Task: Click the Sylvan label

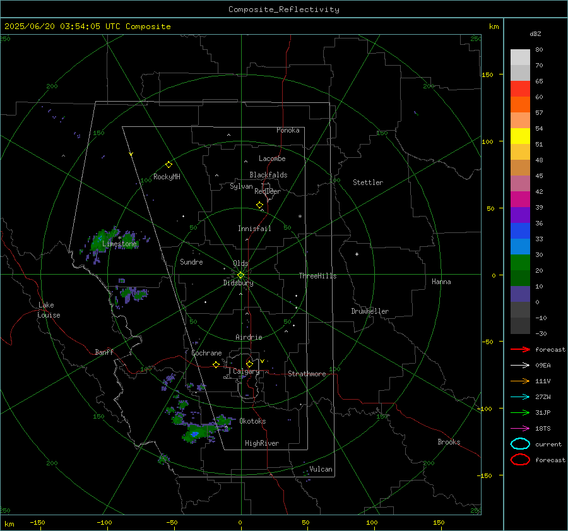Action: click(x=241, y=186)
